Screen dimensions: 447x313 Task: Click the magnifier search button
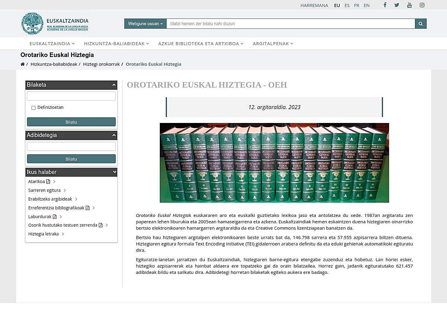click(x=421, y=24)
